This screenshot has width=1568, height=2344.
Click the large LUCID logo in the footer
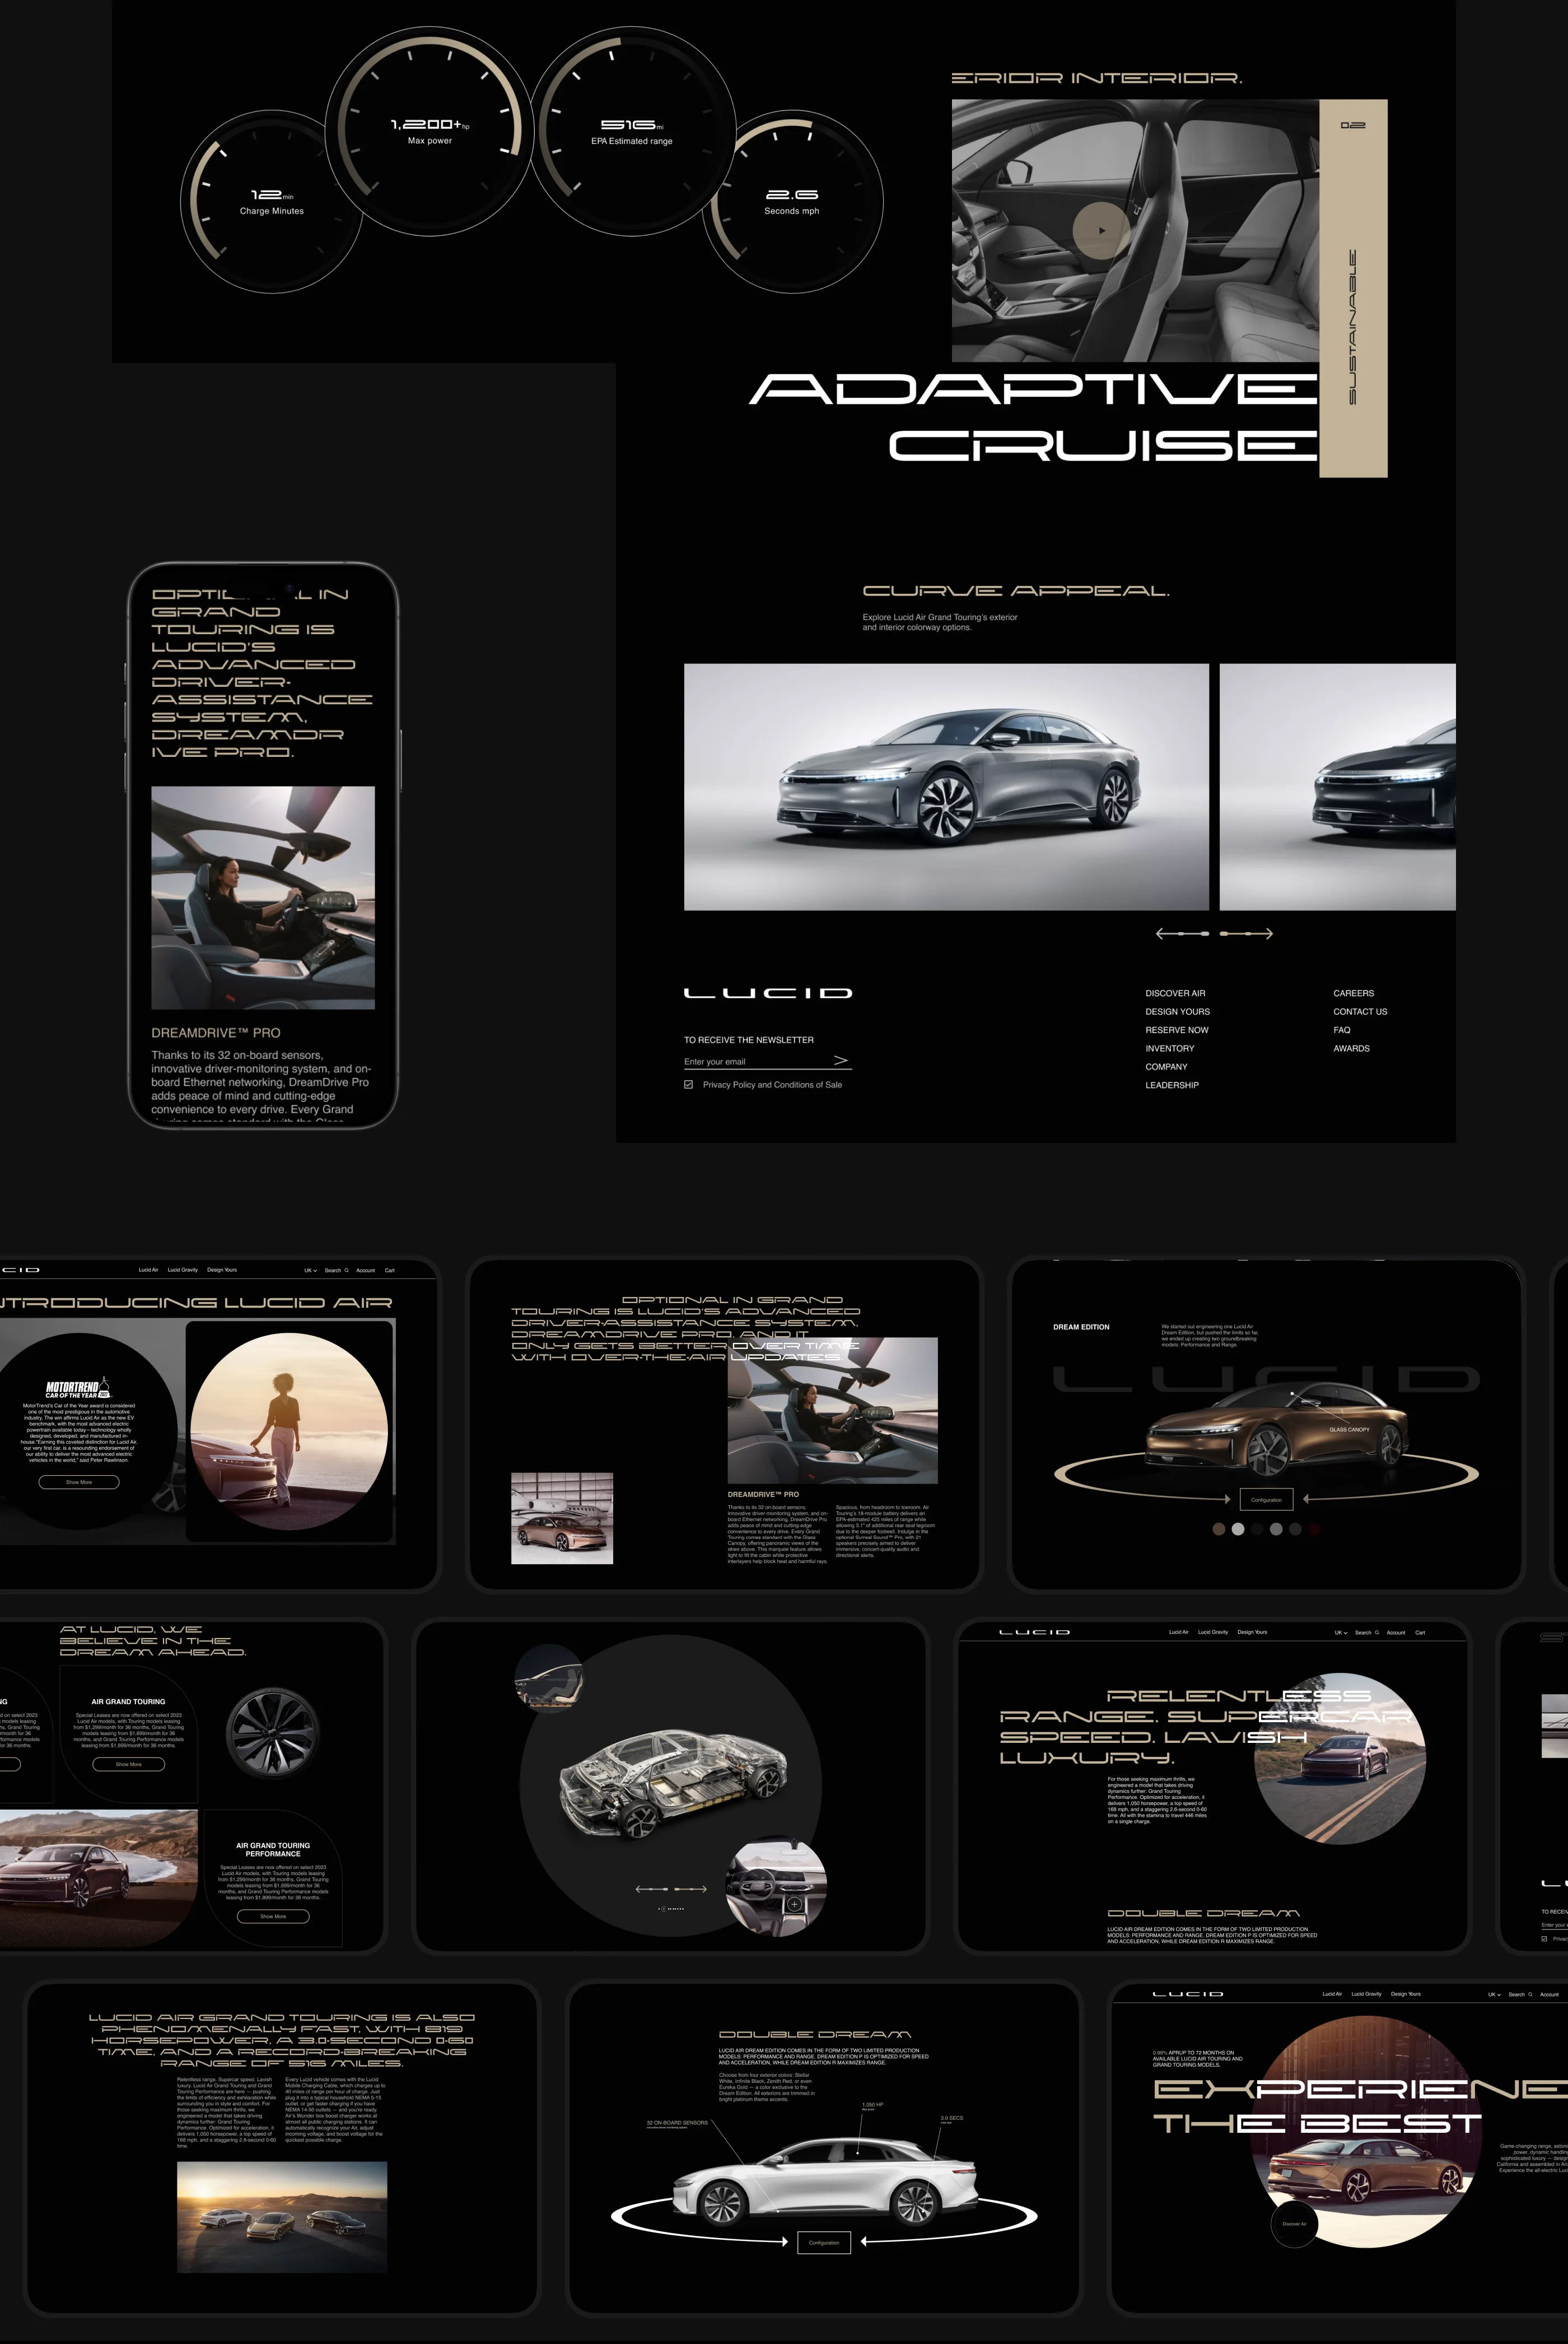click(x=768, y=993)
